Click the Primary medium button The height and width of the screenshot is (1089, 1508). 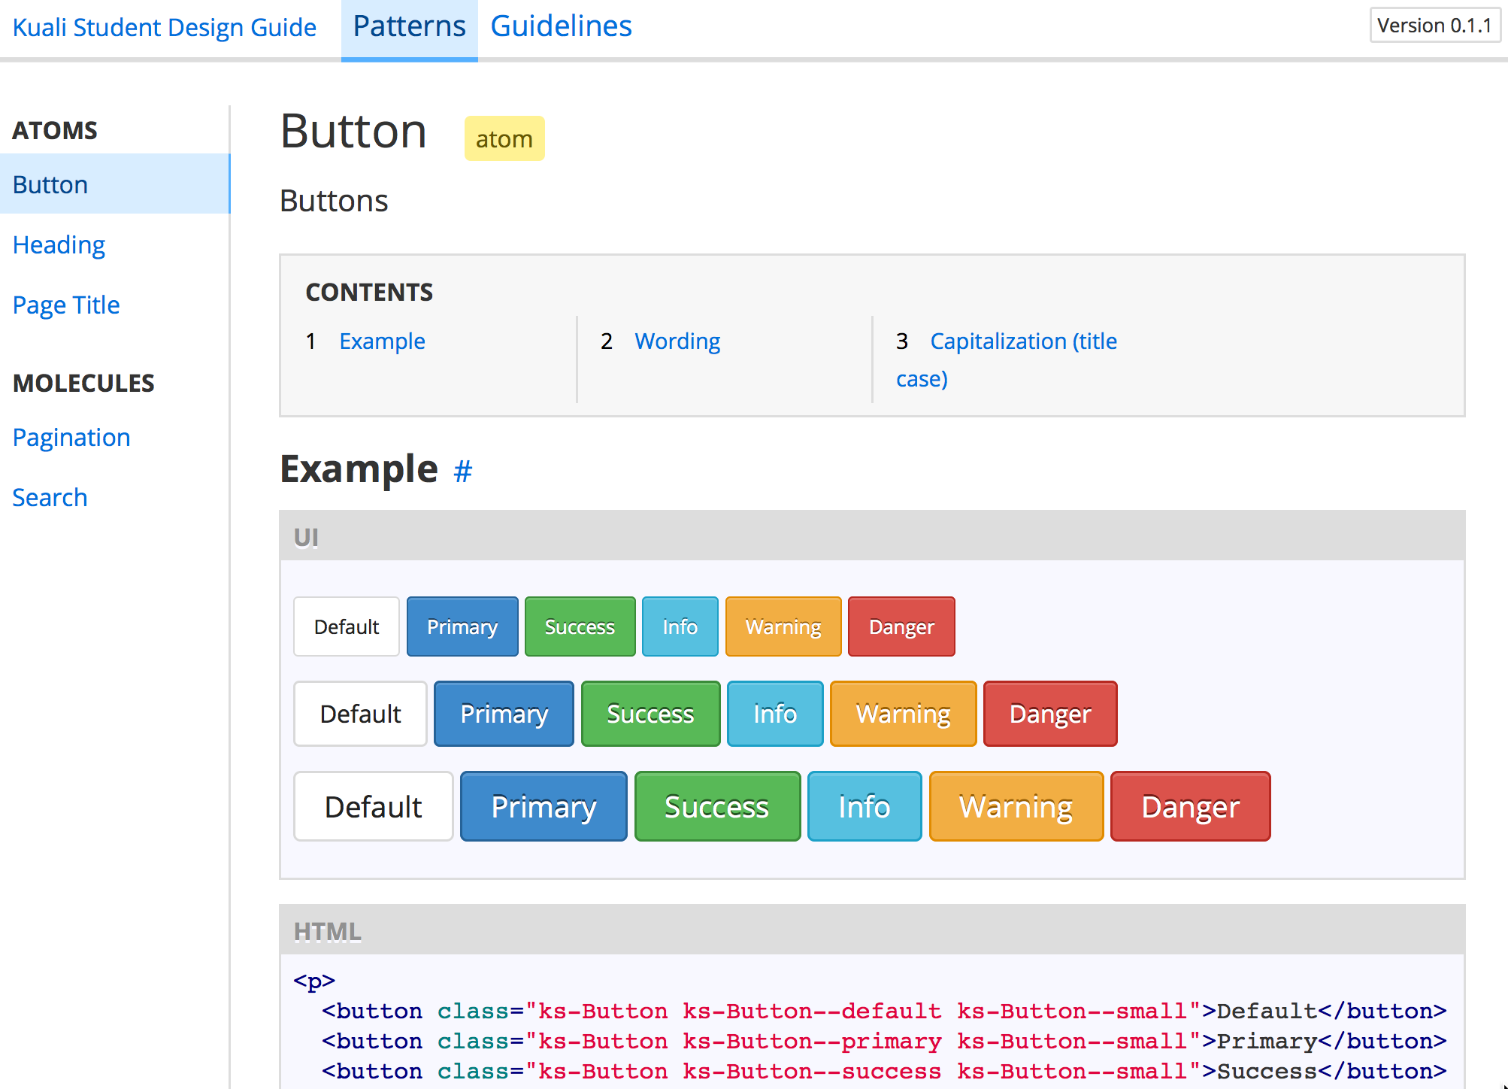(x=504, y=713)
